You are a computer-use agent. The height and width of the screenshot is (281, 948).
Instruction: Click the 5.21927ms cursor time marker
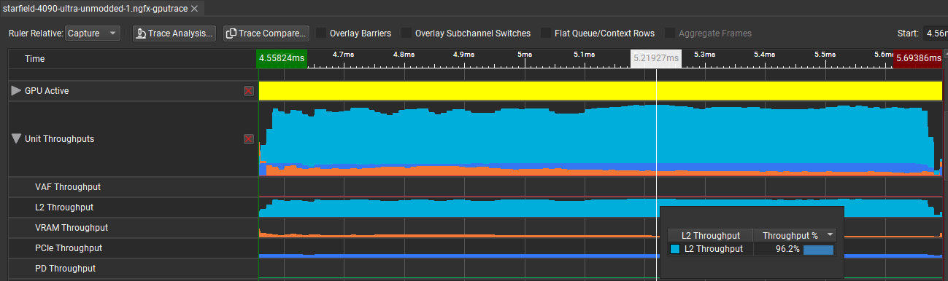tap(656, 58)
